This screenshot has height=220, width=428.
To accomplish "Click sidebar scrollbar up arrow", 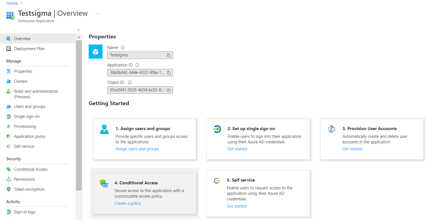I will pos(79,37).
